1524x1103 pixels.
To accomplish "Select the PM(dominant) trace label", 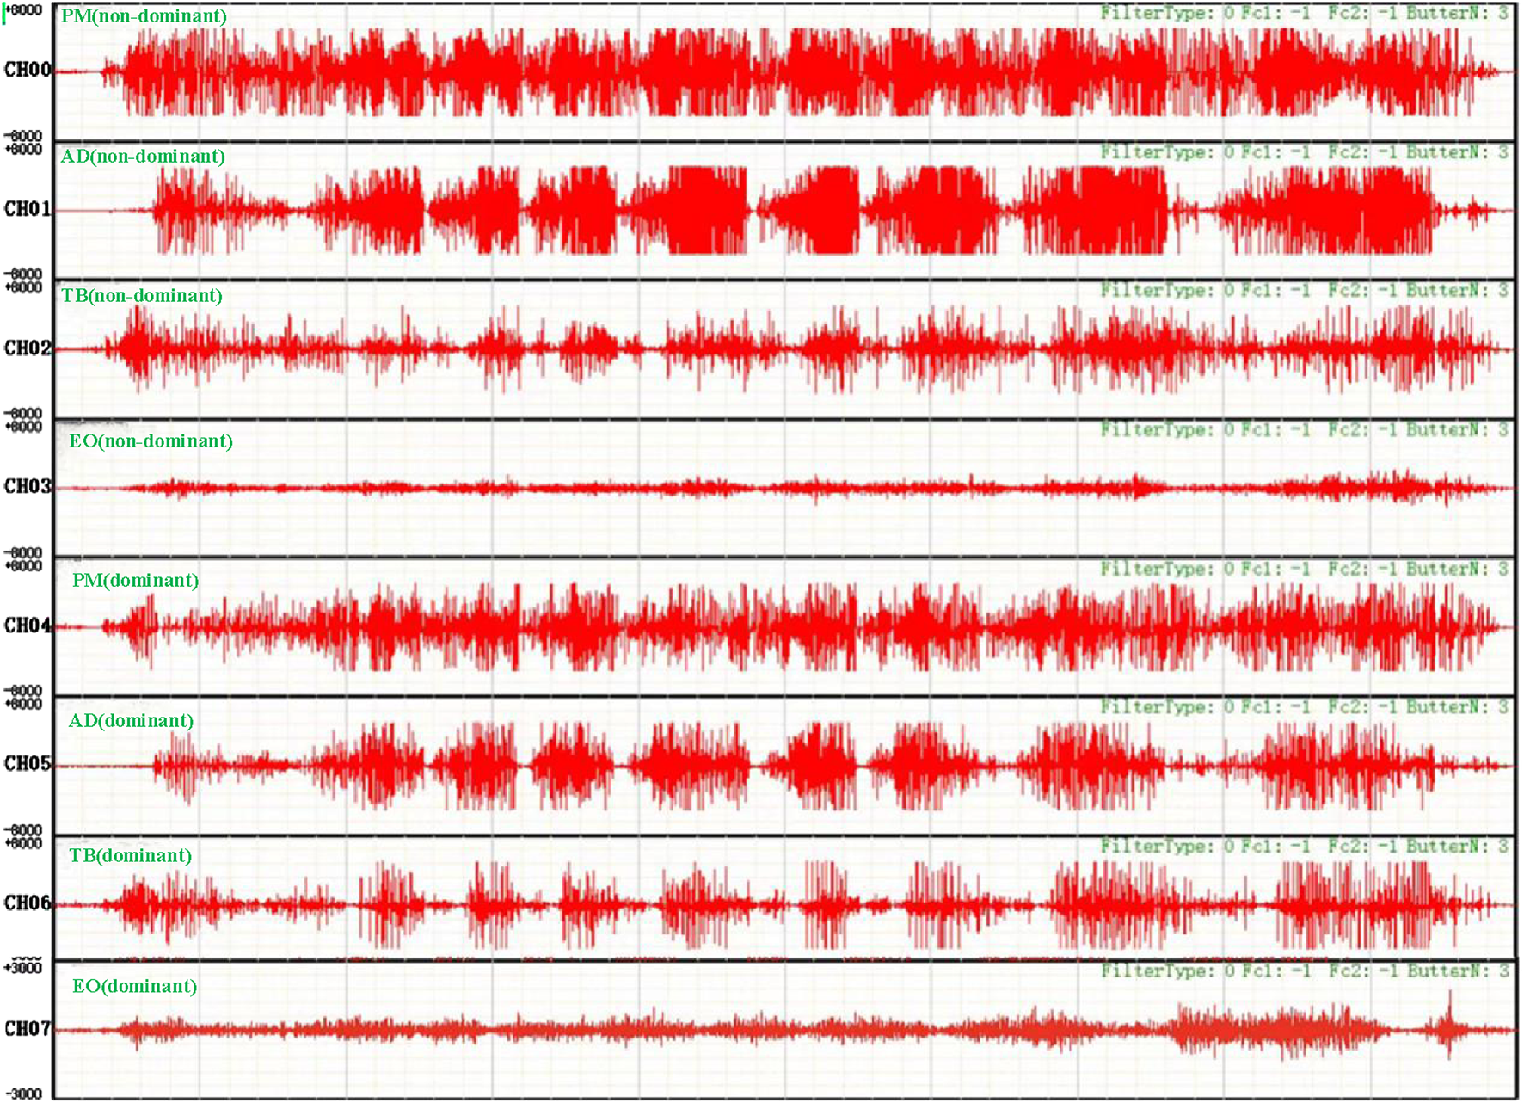I will click(x=135, y=581).
